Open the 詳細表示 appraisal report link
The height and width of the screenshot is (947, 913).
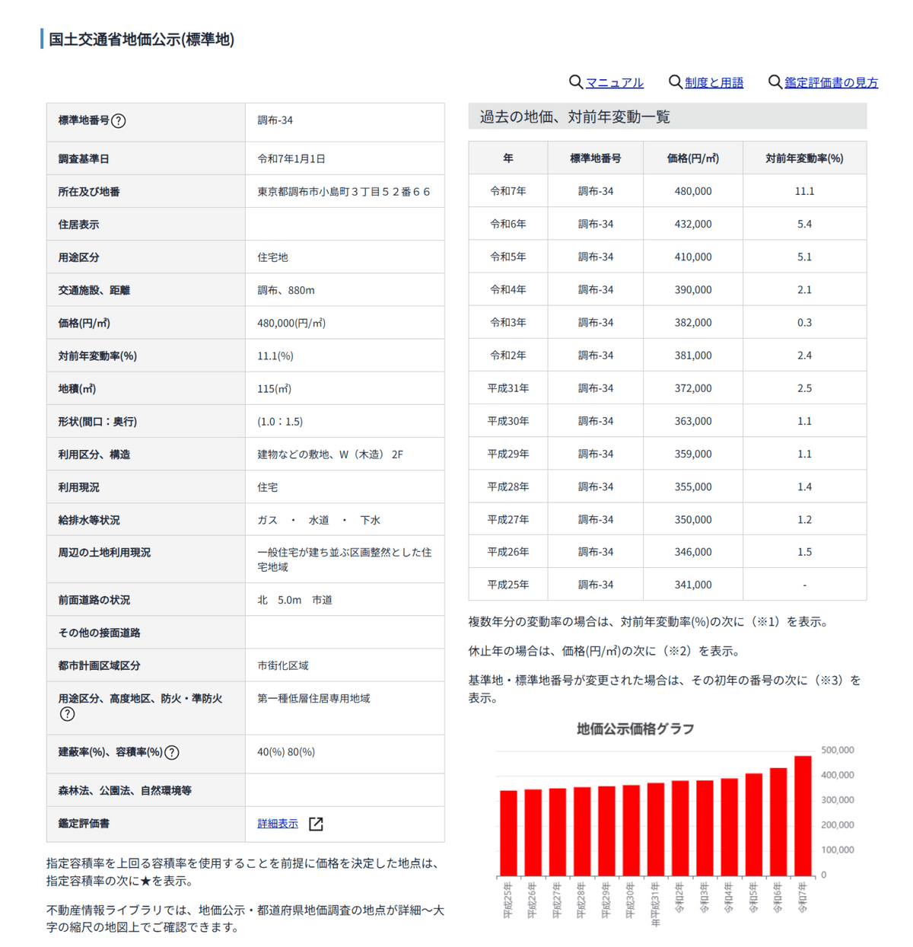coord(278,824)
